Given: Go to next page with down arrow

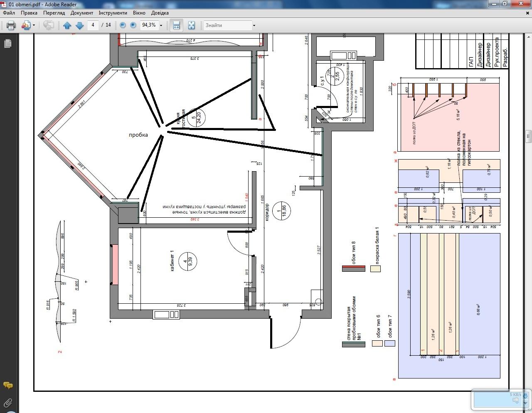Looking at the screenshot, I should tap(80, 25).
